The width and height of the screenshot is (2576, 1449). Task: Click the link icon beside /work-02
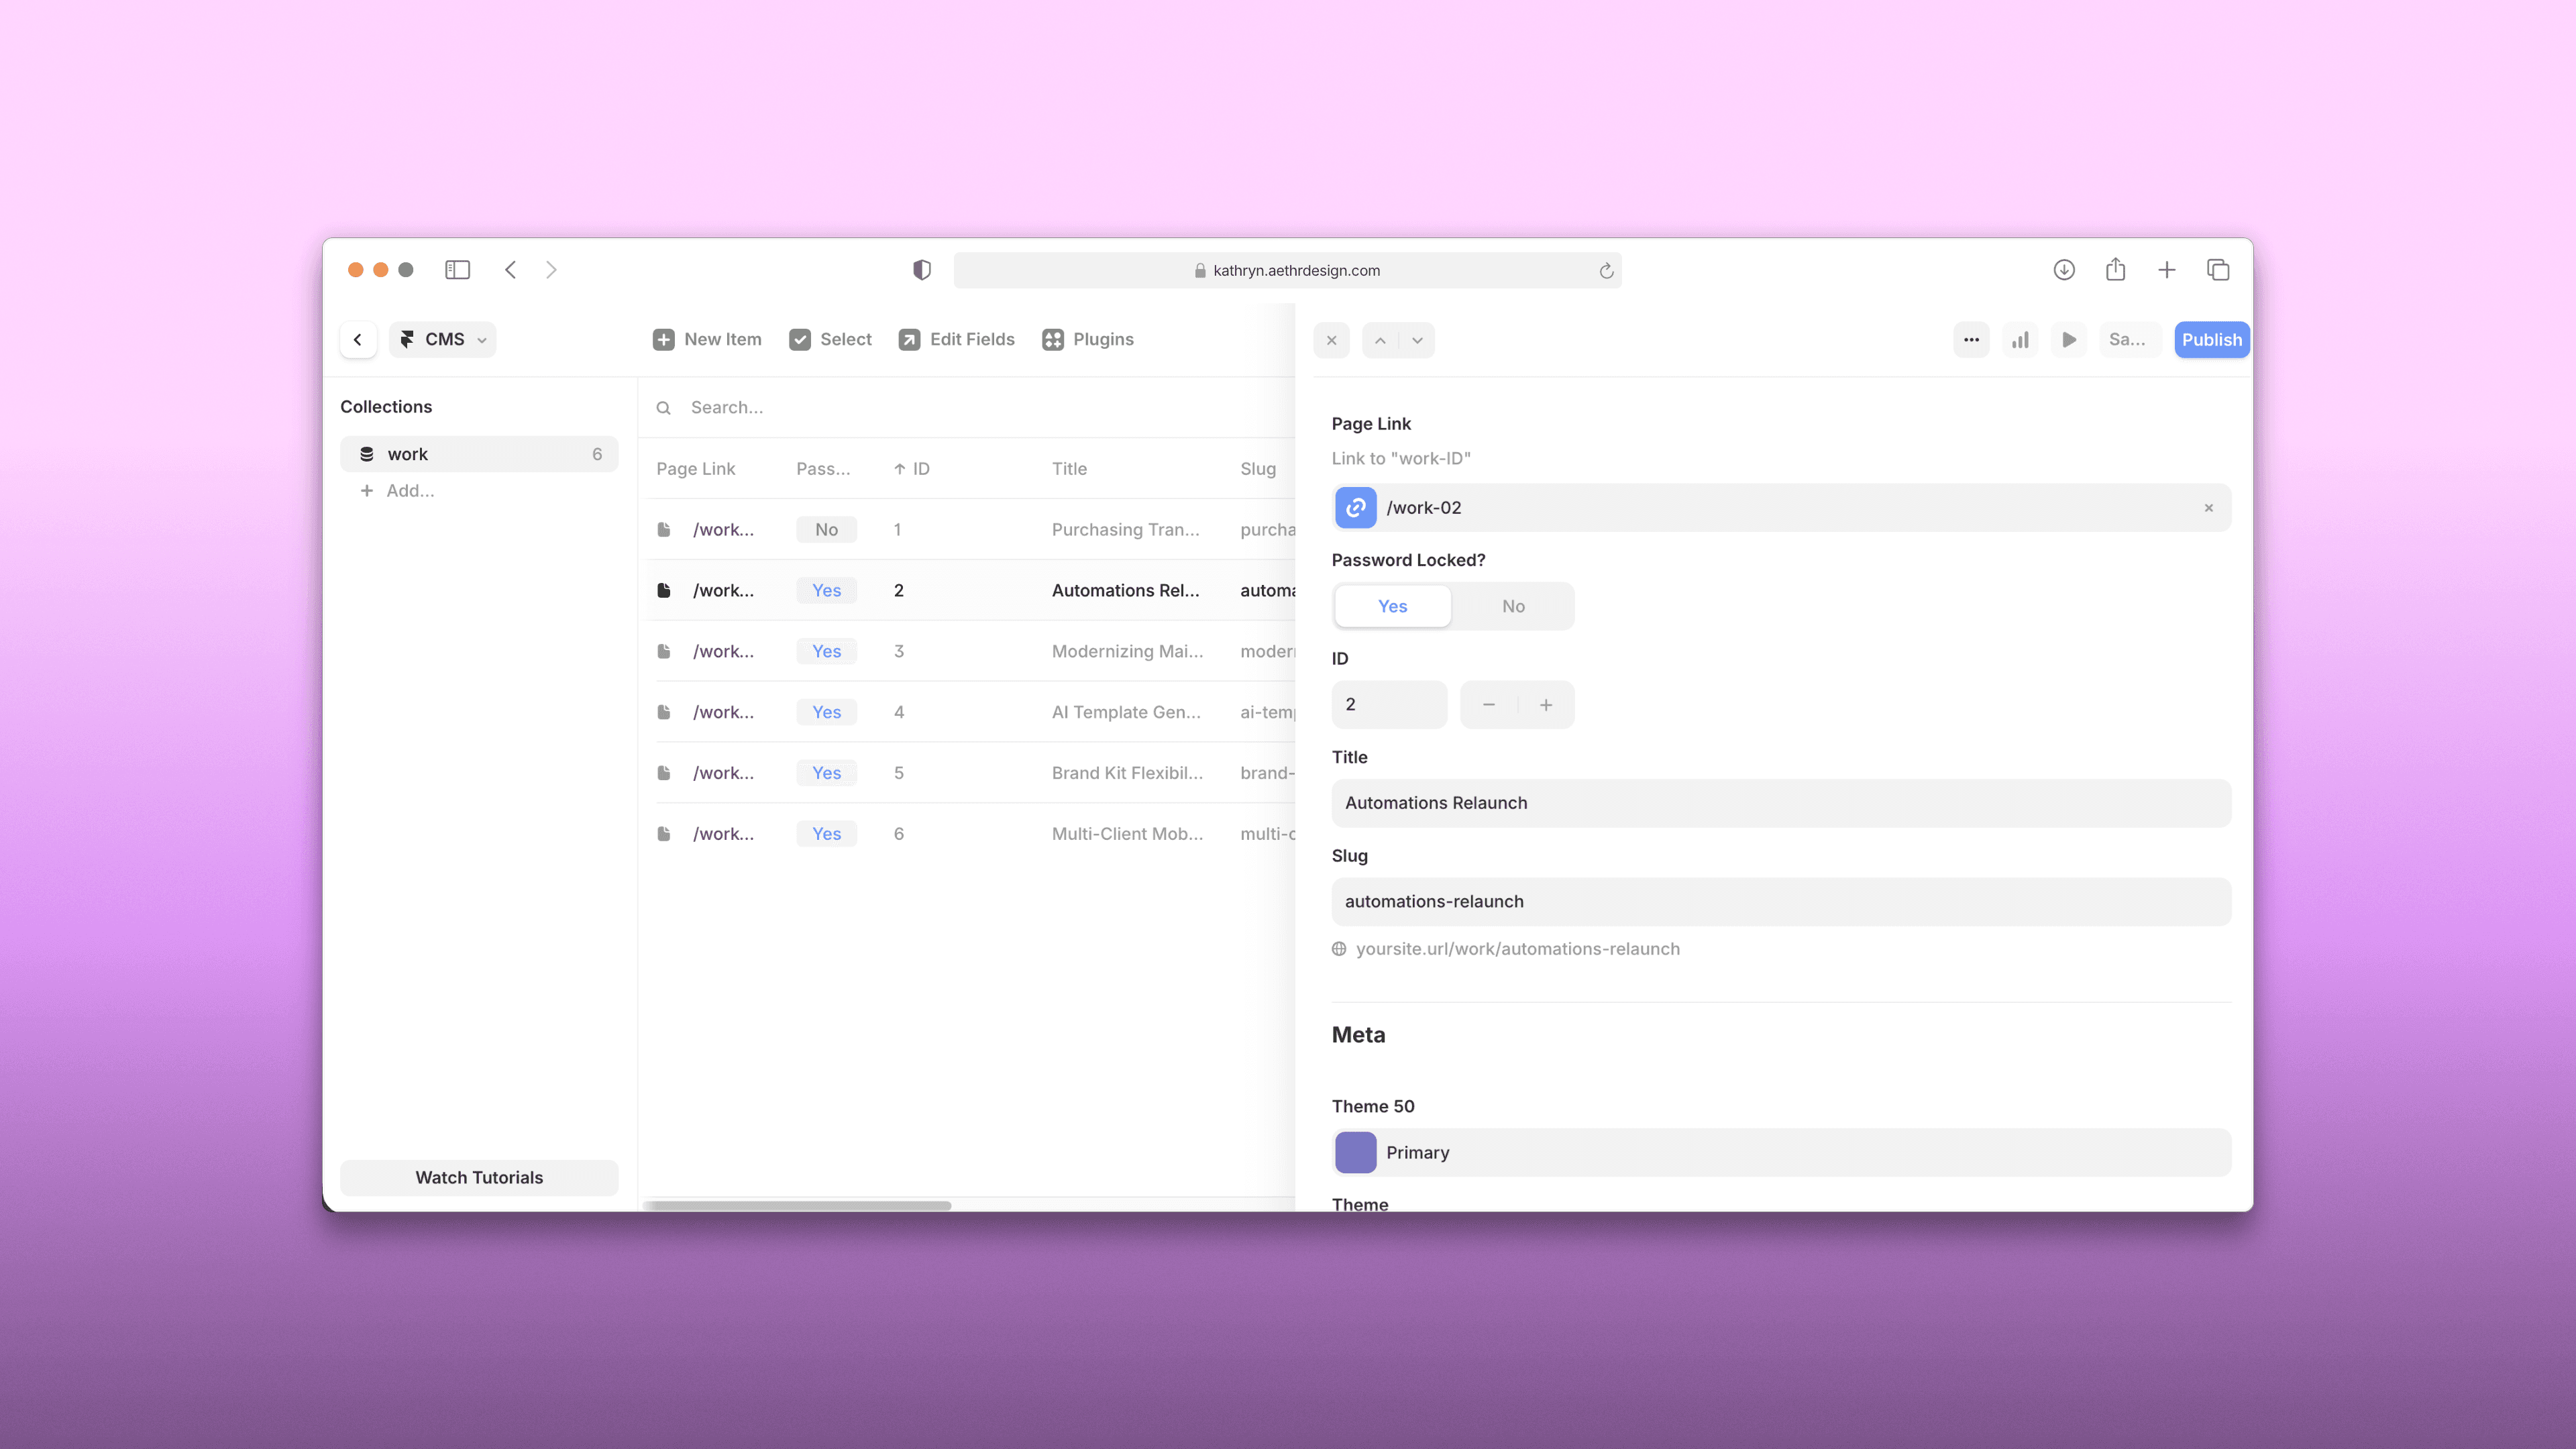(1355, 508)
